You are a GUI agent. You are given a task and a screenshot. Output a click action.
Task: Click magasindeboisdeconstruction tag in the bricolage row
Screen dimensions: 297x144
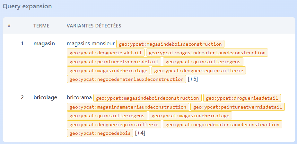pyautogui.click(x=147, y=98)
